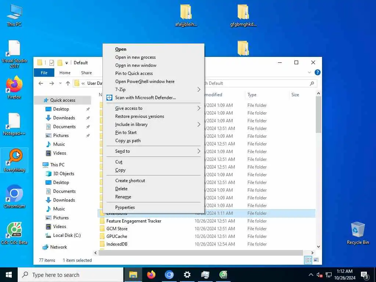This screenshot has width=376, height=282.
Task: Choose Open PowerShell window here
Action: pos(153,82)
